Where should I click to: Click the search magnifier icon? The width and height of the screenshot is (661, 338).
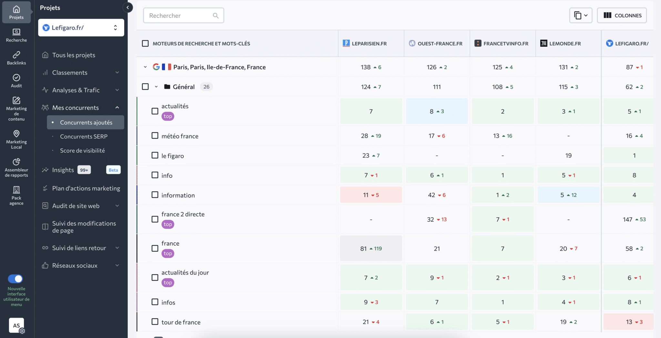point(216,15)
